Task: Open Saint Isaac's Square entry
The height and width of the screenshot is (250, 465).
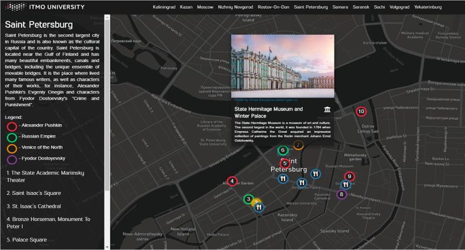Action: [34, 193]
